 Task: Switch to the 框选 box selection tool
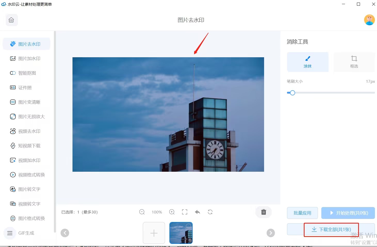click(x=354, y=62)
